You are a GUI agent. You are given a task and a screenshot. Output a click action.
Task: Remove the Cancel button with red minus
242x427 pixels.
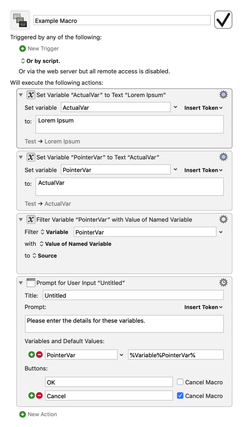click(x=40, y=396)
